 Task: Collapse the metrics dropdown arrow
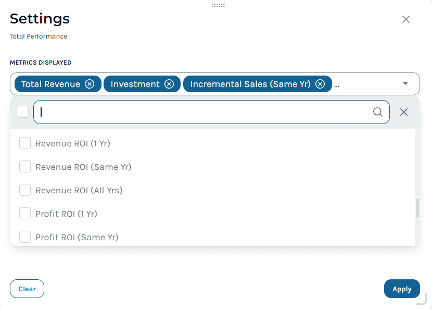click(405, 83)
